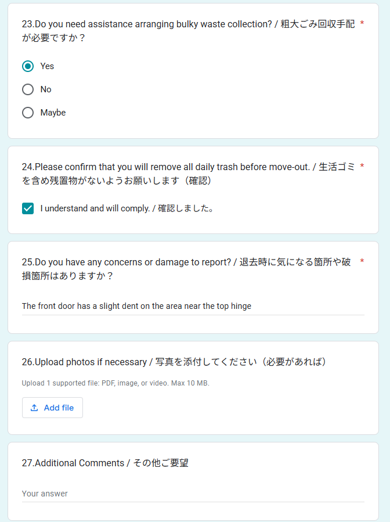Toggle the 'I understand and will comply' checkbox
This screenshot has width=390, height=522.
coord(28,208)
